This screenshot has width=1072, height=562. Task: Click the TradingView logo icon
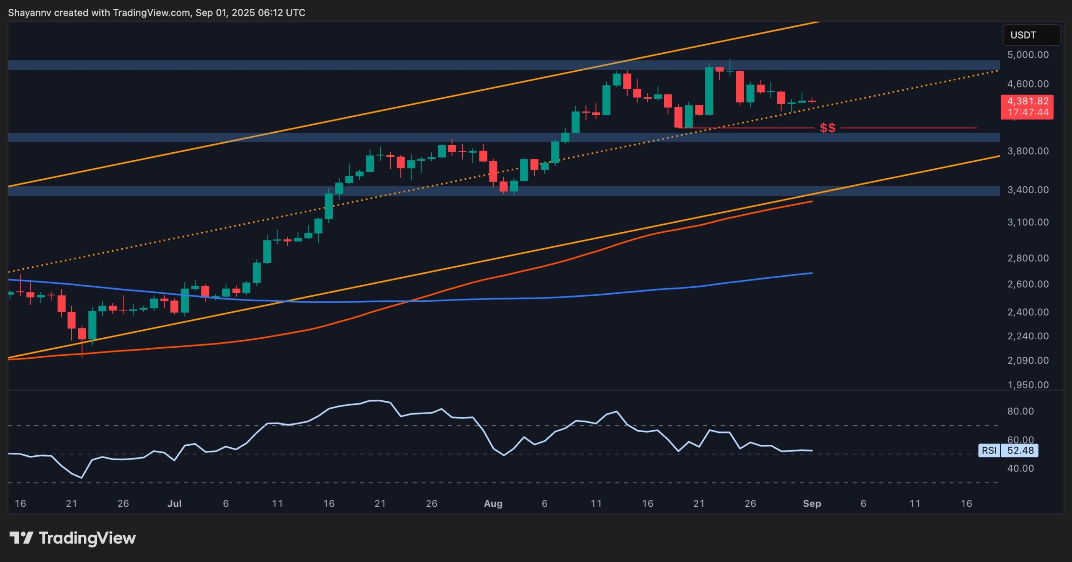21,538
